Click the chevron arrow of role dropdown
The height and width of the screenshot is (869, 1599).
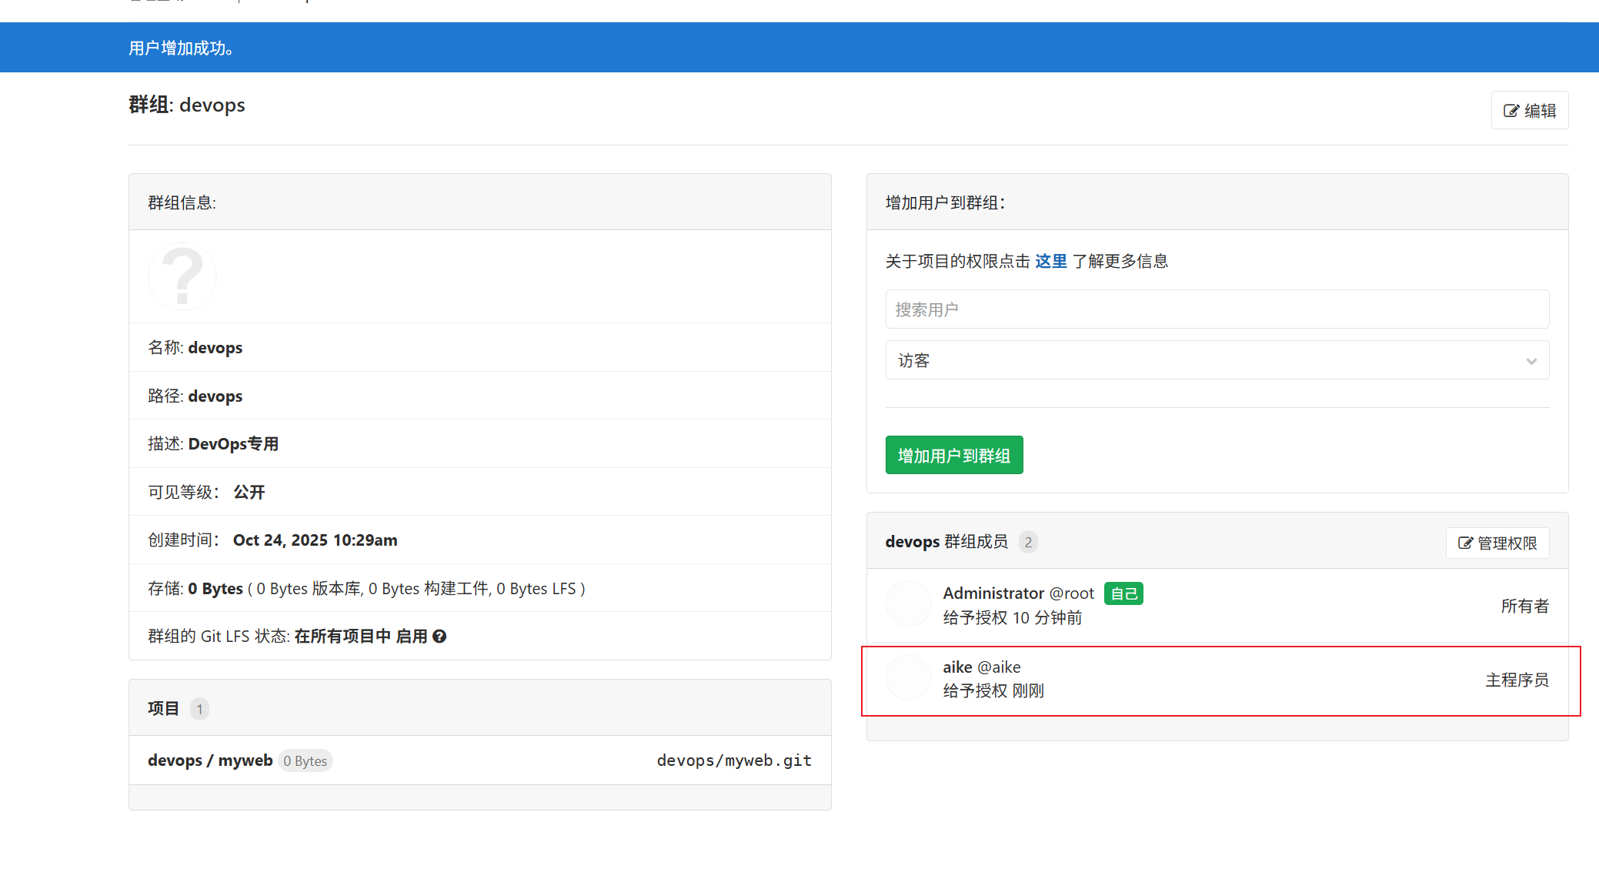[x=1531, y=361]
